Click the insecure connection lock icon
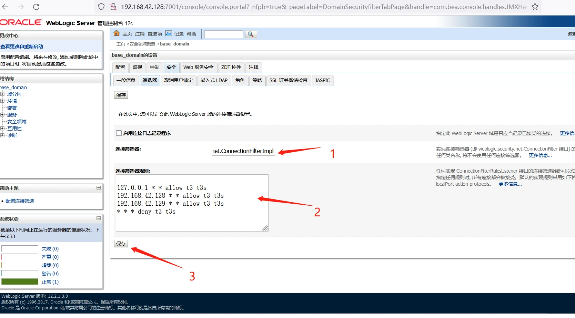This screenshot has height=318, width=575. click(x=113, y=7)
